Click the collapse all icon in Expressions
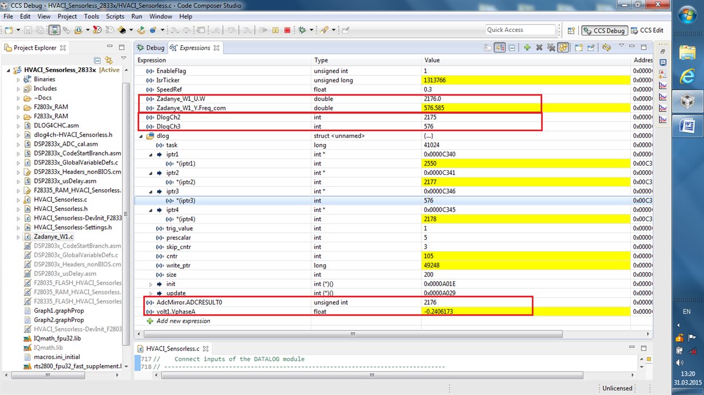 (511, 47)
